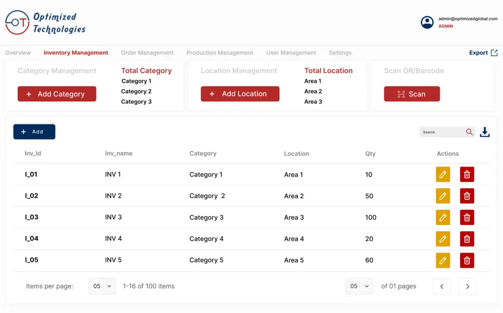Select Category 2 under Total Category
Screen dimensions: 503x313
point(137,91)
